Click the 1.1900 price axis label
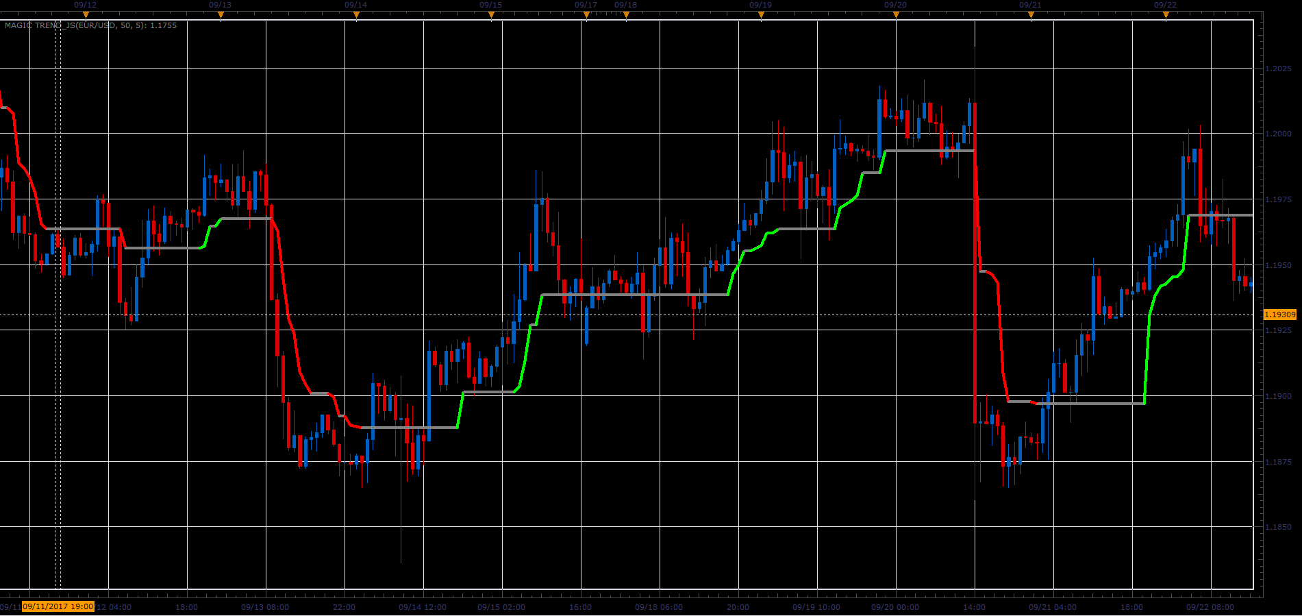 [1278, 396]
